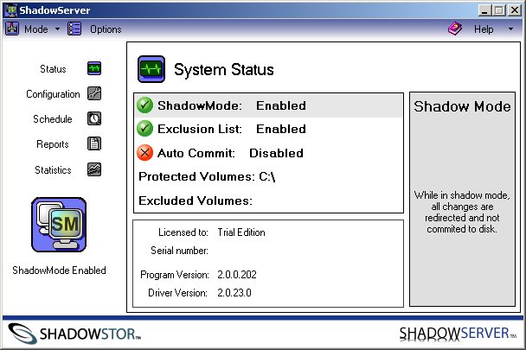This screenshot has width=526, height=350.
Task: Click the ShadowServer title bar app icon
Action: pos(12,10)
